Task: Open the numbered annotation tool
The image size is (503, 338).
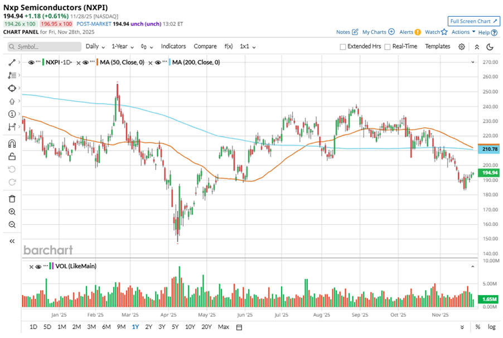Action: tap(12, 114)
